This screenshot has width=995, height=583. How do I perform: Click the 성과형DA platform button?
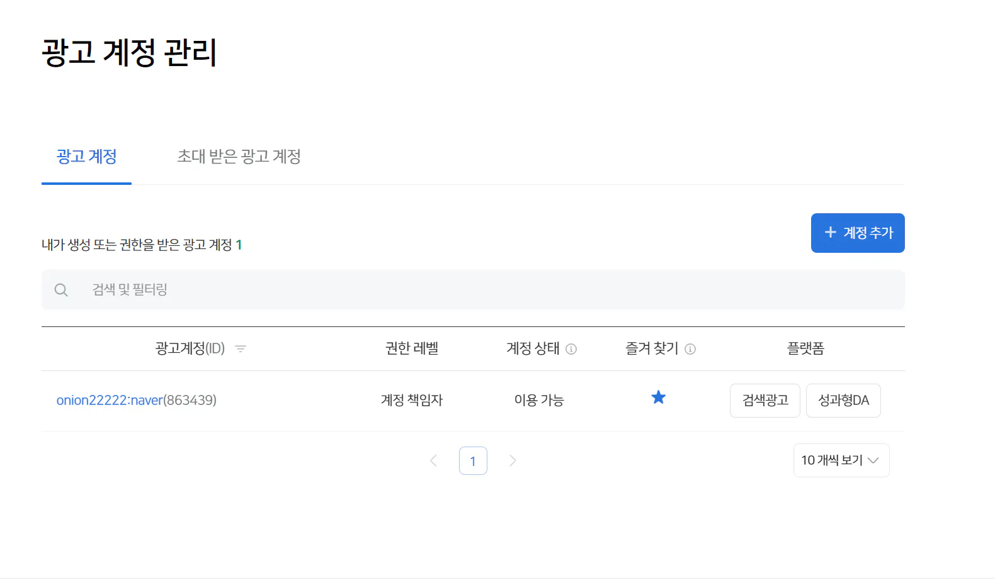click(x=843, y=401)
